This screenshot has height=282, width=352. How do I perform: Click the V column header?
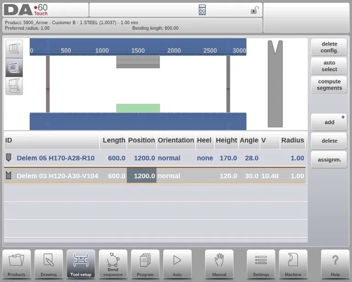(270, 140)
